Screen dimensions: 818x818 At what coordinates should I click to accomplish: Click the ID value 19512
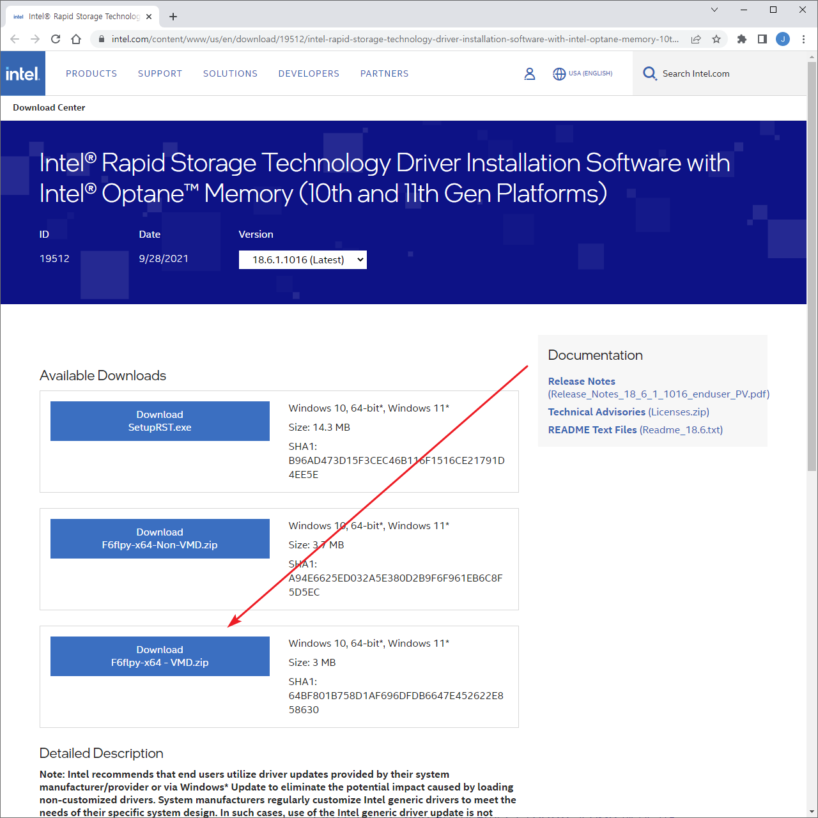pos(54,259)
